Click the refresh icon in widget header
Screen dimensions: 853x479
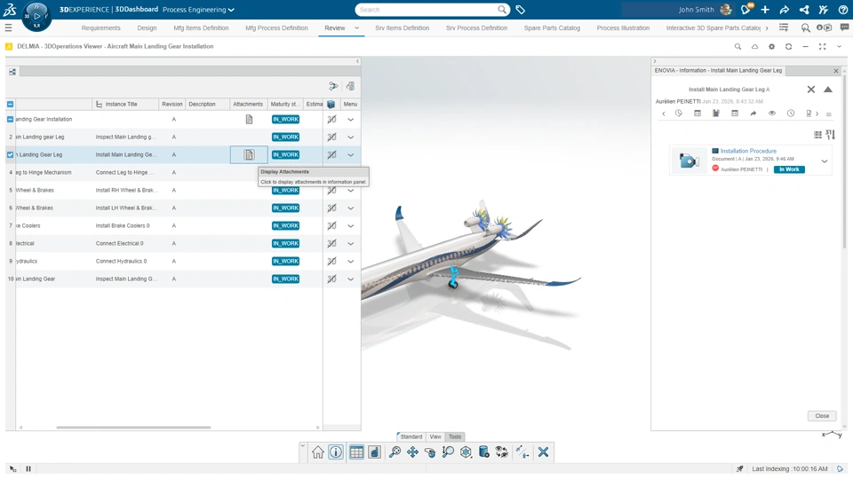(x=788, y=47)
